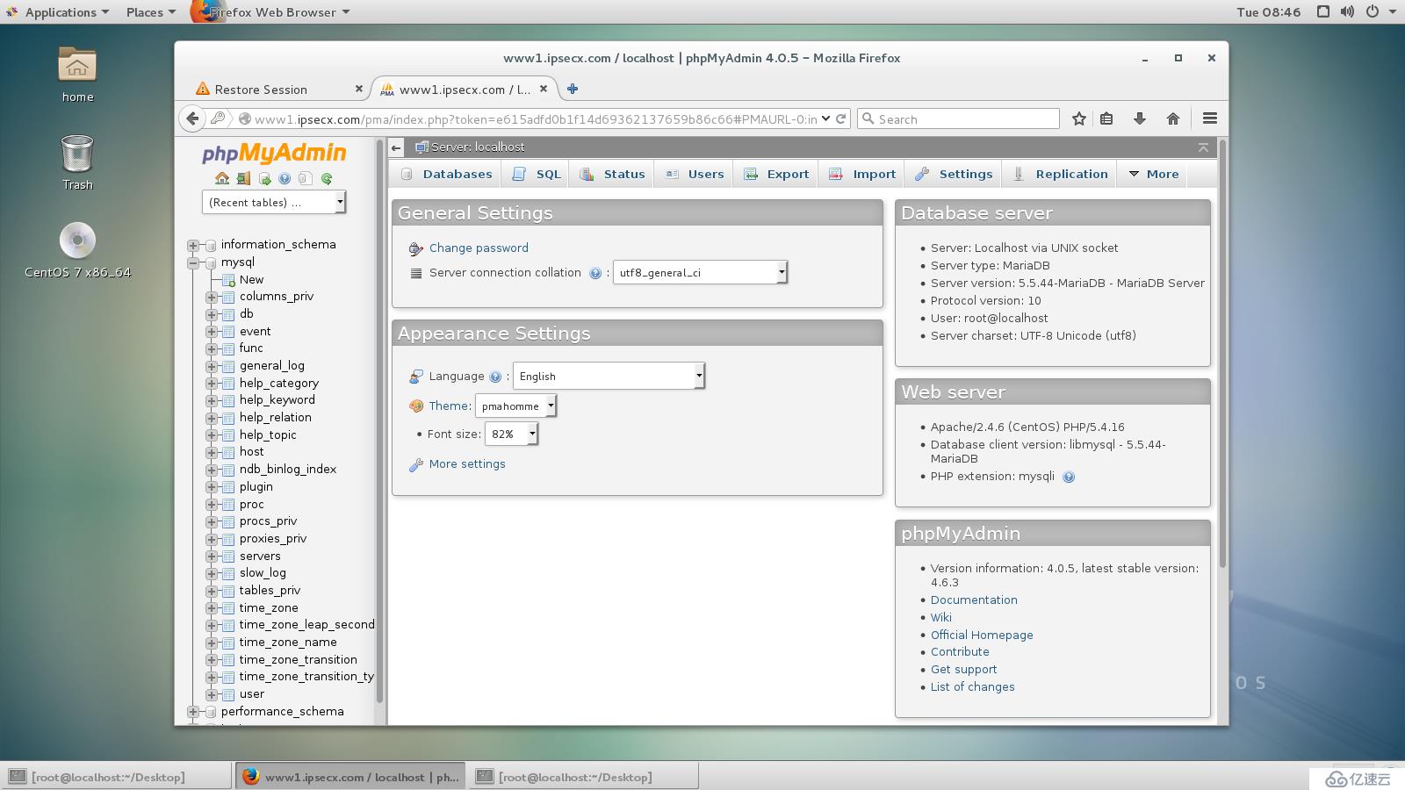Click the grey MySQL documentation icon in sidebar
This screenshot has height=790, width=1405.
tap(306, 178)
